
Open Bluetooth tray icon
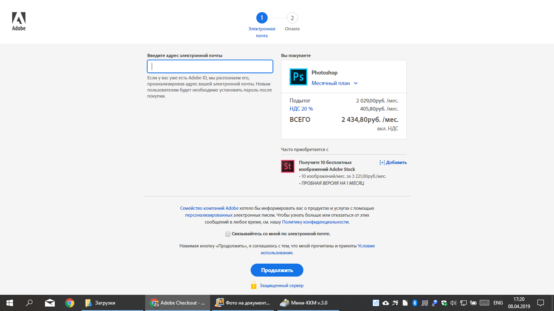pos(415,303)
